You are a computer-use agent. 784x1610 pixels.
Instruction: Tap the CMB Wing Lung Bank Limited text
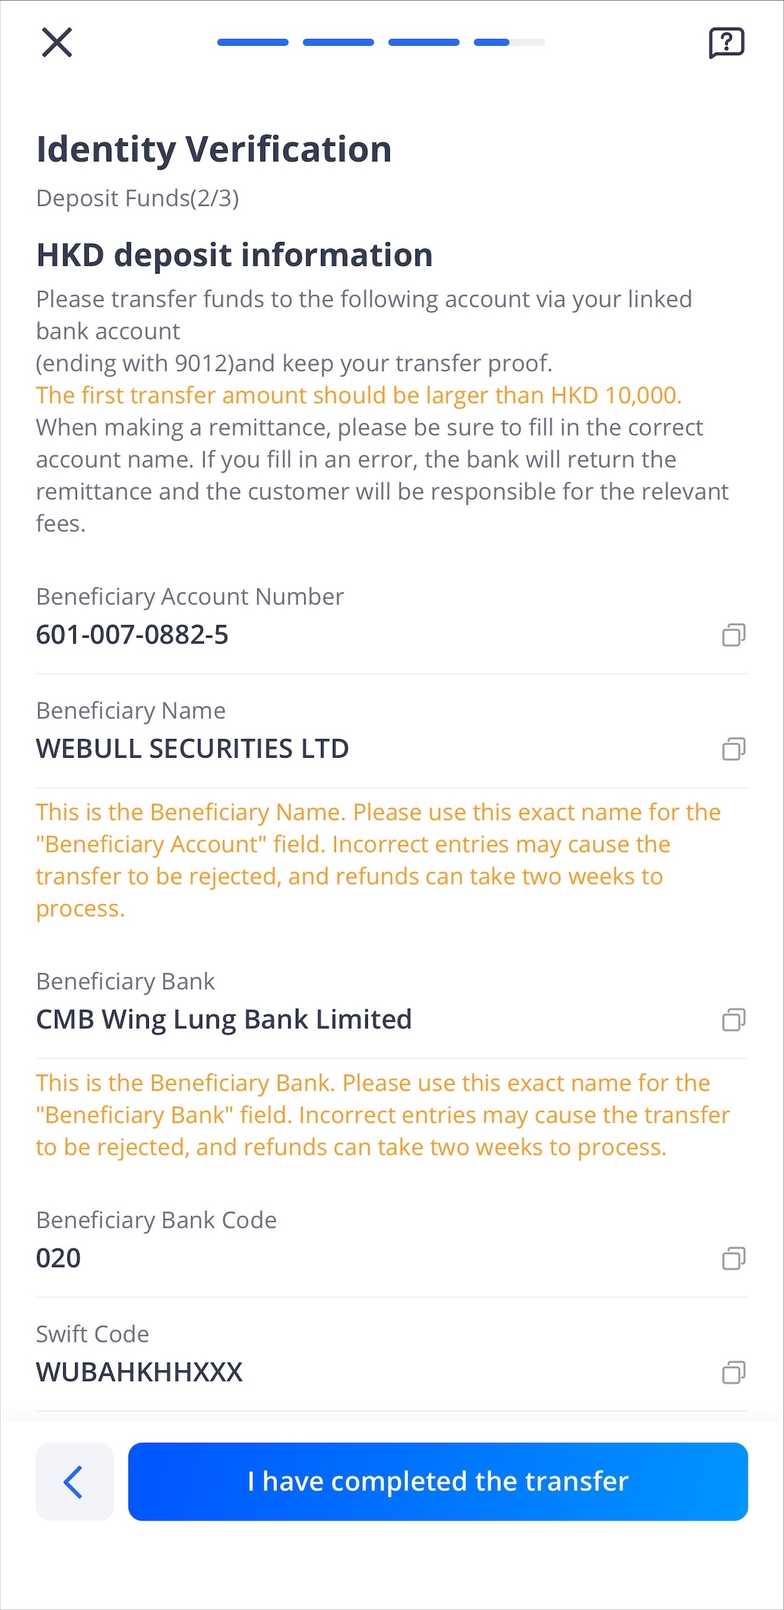[x=223, y=1019]
